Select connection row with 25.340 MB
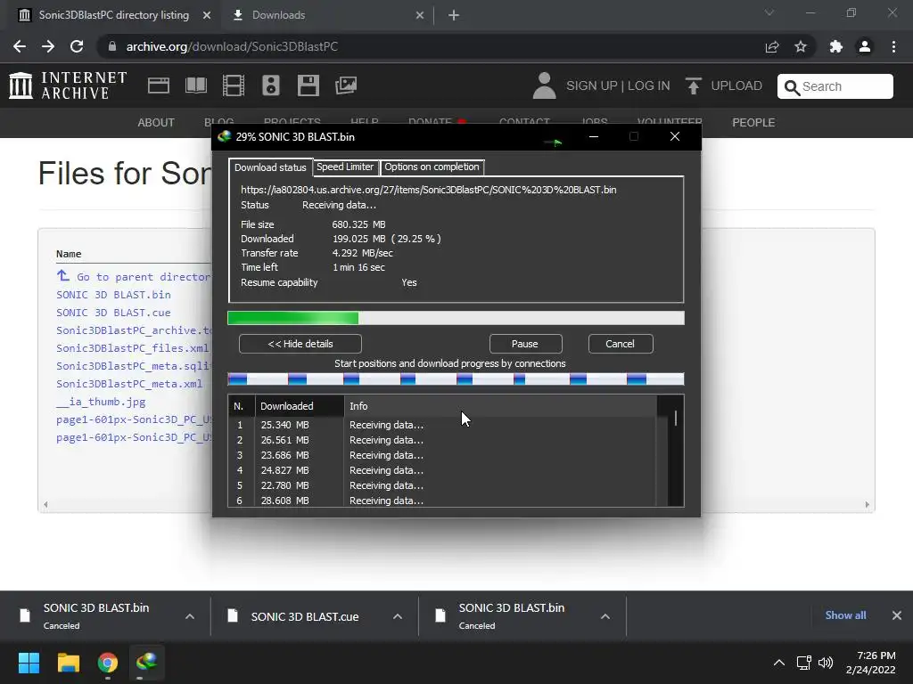913x684 pixels. tap(442, 425)
